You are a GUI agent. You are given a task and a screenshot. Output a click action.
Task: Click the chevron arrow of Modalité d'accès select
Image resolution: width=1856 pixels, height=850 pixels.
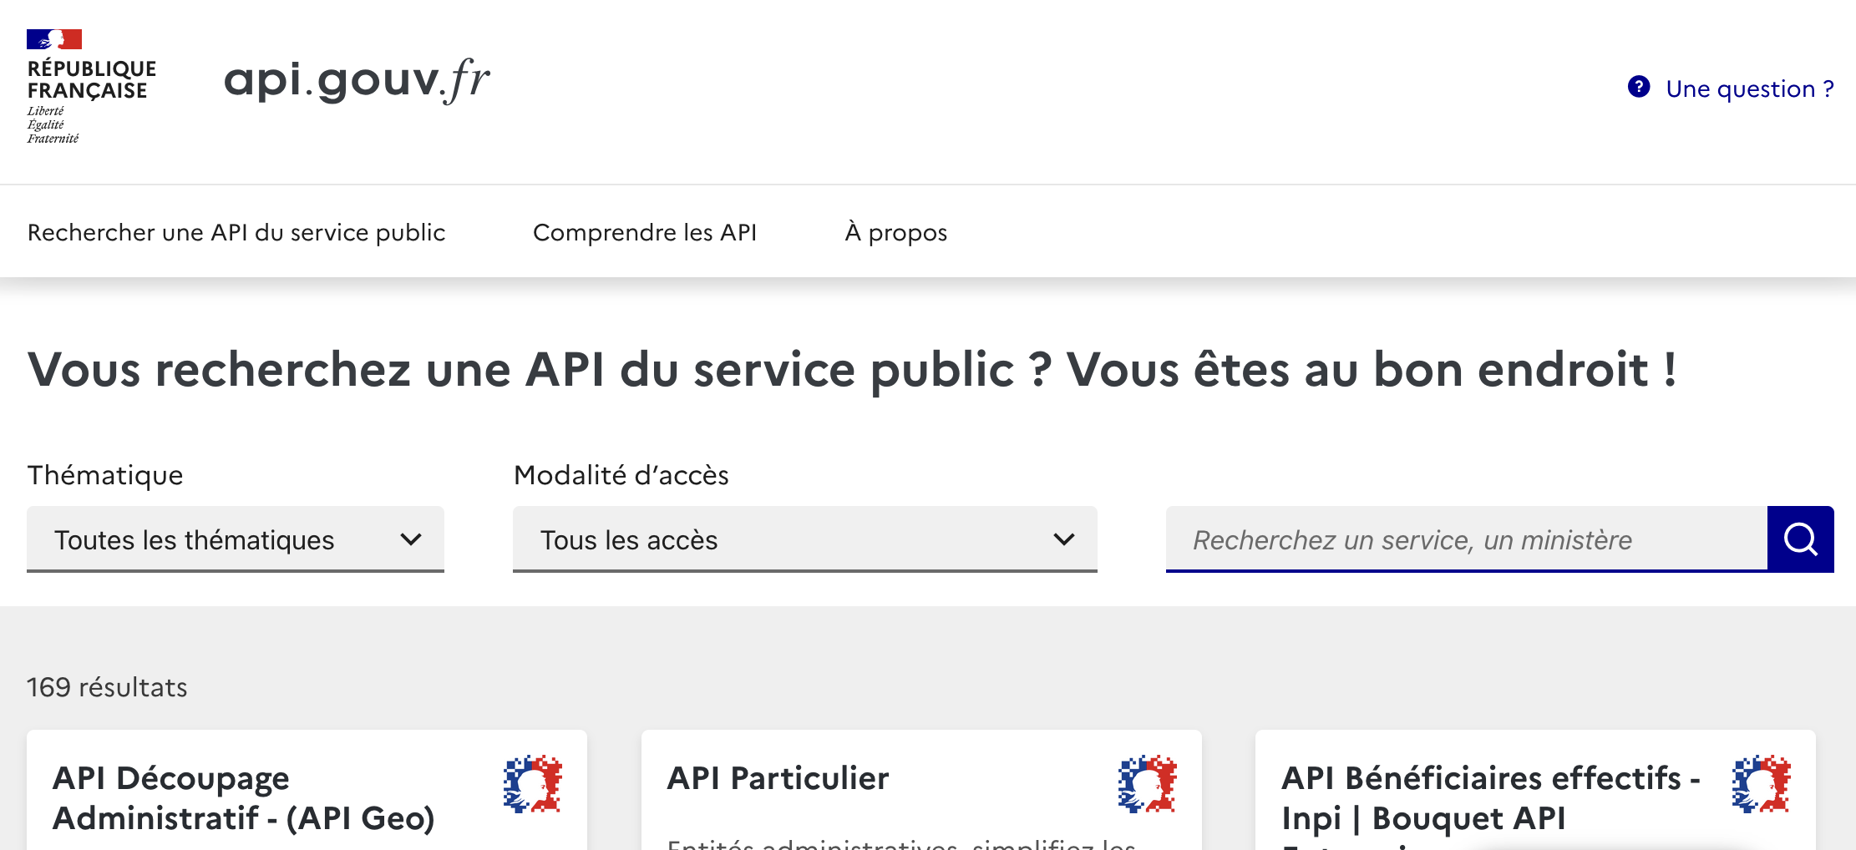point(1063,539)
